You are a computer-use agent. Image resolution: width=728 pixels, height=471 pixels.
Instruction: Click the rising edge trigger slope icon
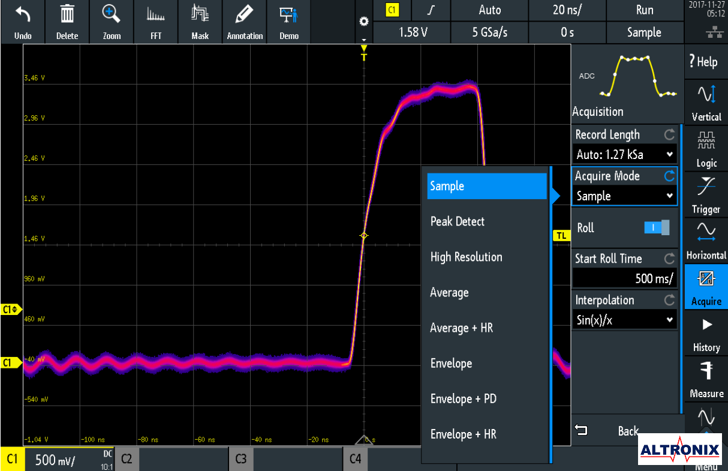pos(430,10)
